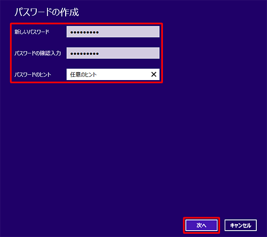Viewport: 267px width, 237px height.
Task: Focus the パスワードの確認入力 password field
Action: [x=113, y=53]
